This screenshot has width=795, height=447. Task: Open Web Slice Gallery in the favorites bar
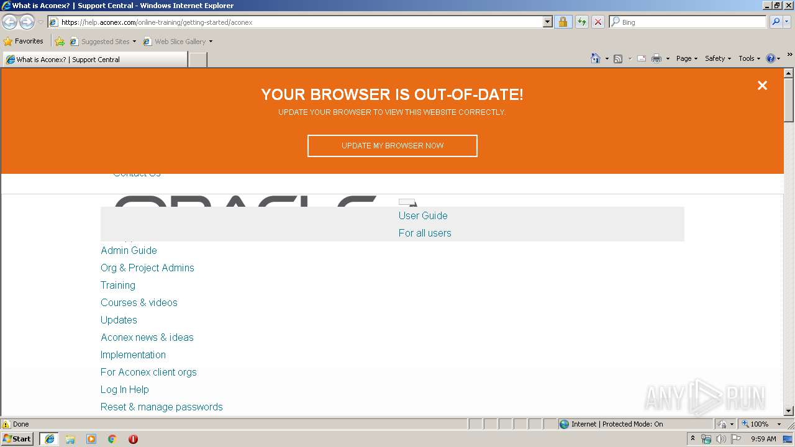coord(178,42)
